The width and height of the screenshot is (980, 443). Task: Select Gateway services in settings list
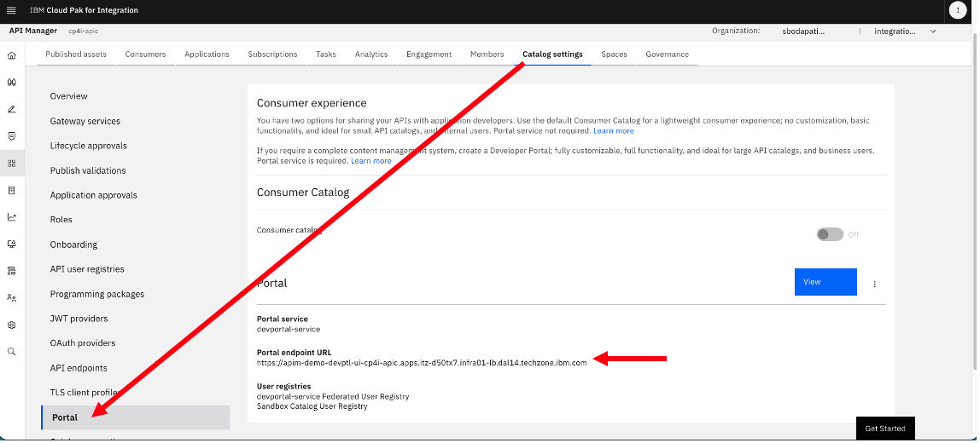(85, 121)
